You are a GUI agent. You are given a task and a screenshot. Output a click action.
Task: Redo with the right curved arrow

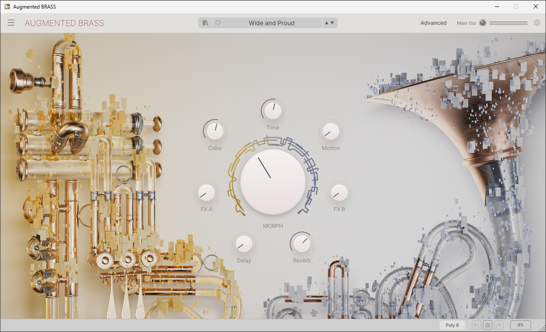[x=499, y=325]
